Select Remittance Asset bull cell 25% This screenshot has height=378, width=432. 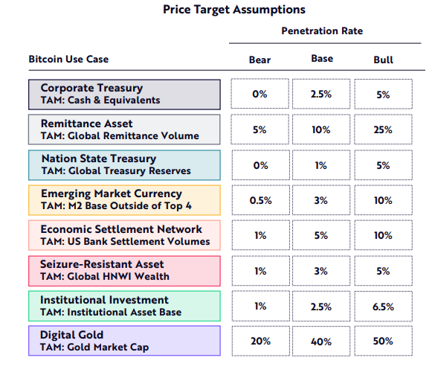[383, 129]
